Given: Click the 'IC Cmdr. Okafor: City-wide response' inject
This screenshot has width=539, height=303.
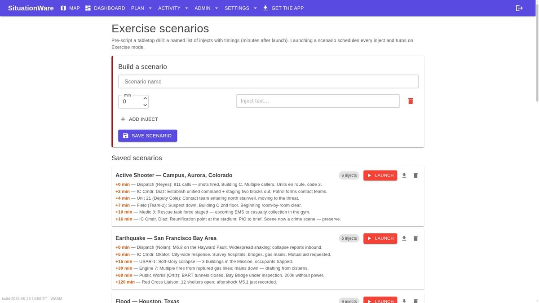Looking at the screenshot, I should click(x=223, y=255).
